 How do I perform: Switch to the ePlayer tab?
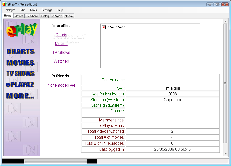point(69,16)
